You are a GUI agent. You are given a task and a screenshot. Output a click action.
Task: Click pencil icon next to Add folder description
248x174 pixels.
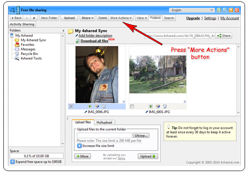(77, 36)
